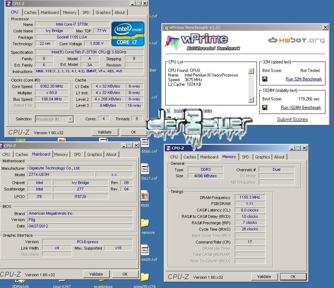This screenshot has width=334, height=288.
Task: Open Memory tab in top CPU-Z window
Action: point(70,12)
